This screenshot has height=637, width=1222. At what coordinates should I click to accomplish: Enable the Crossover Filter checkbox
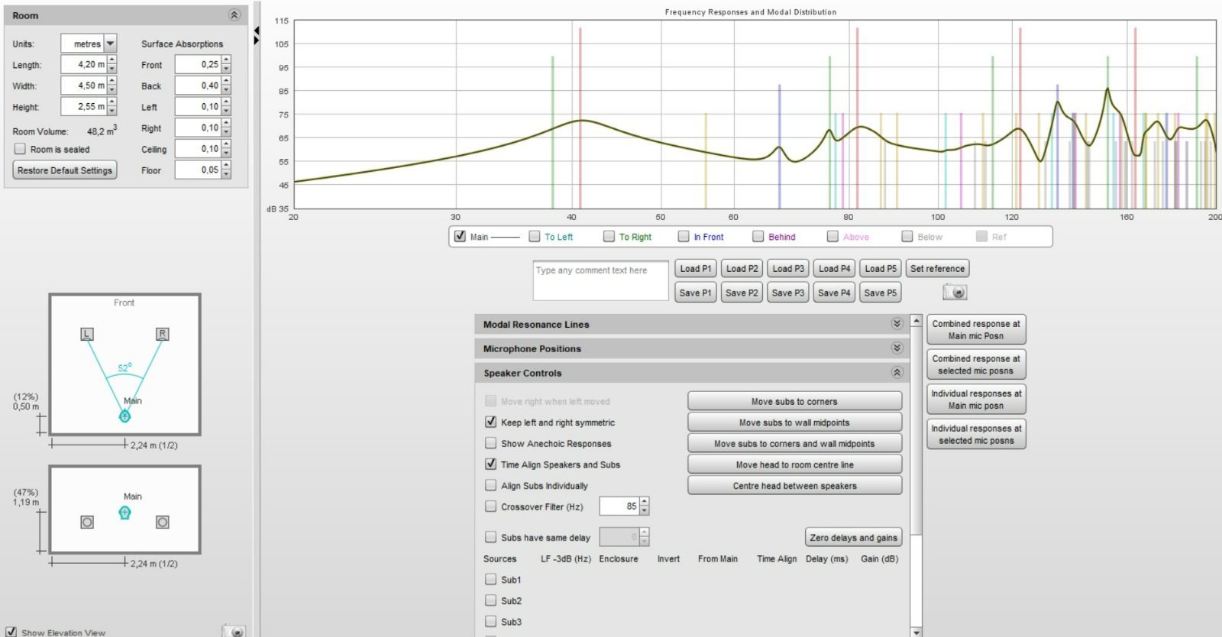pos(490,506)
